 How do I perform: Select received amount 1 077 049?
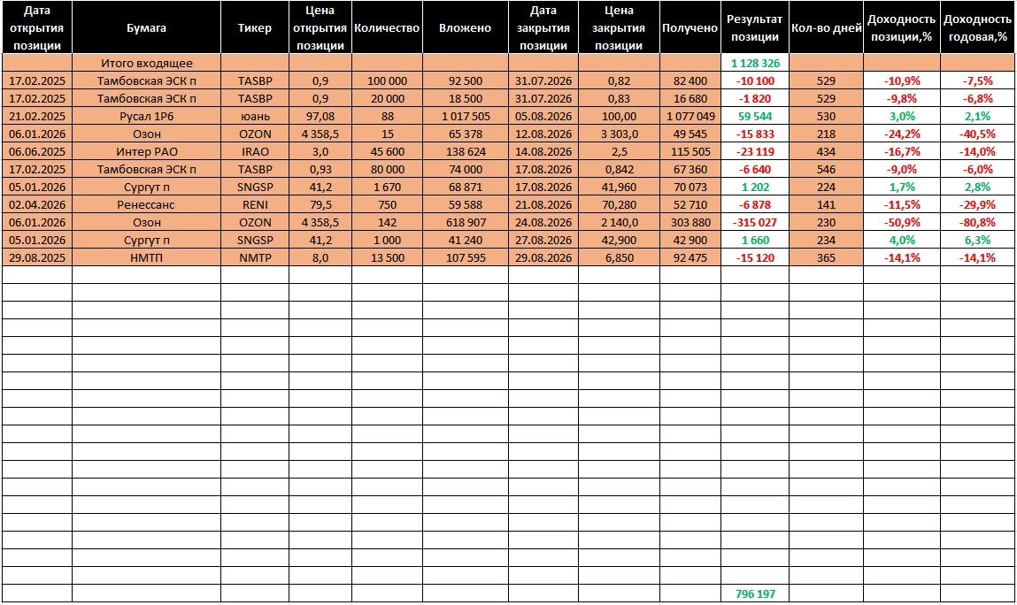[690, 117]
